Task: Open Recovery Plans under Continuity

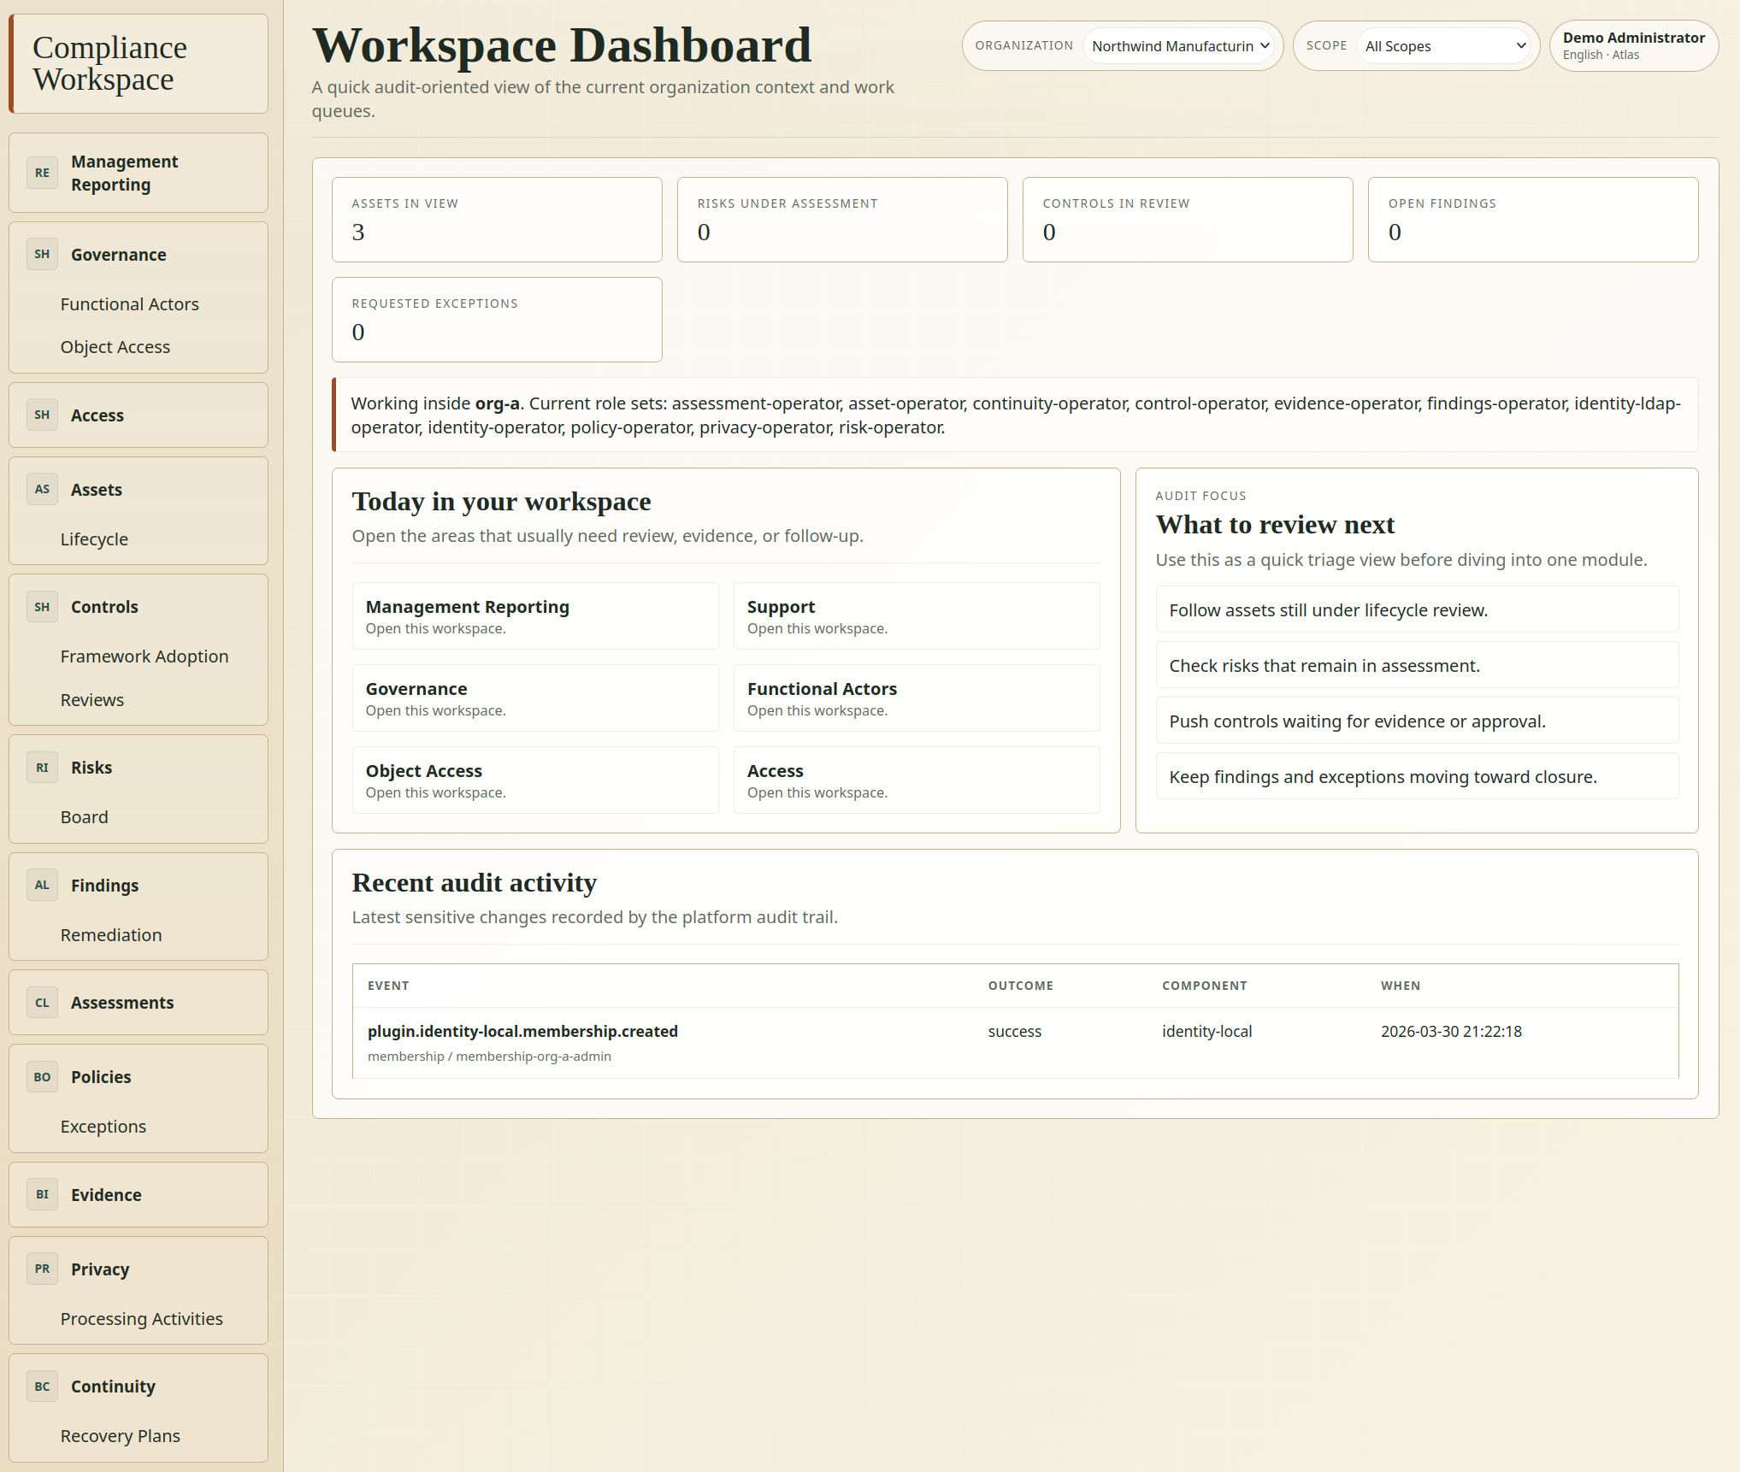Action: [x=121, y=1436]
